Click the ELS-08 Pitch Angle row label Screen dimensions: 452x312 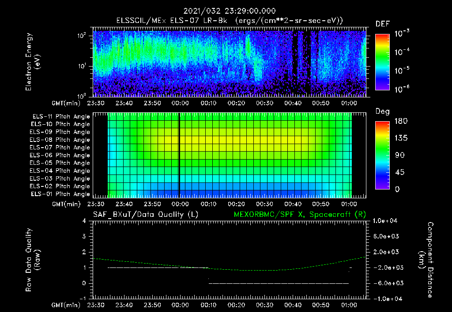click(x=60, y=140)
